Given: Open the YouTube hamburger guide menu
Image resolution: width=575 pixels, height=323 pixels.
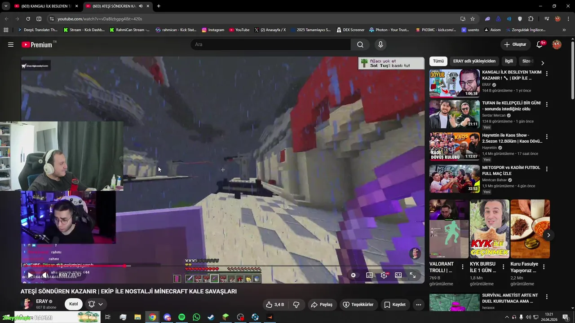Looking at the screenshot, I should click(x=11, y=44).
